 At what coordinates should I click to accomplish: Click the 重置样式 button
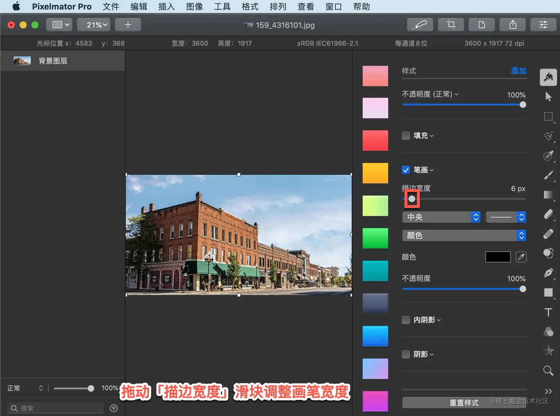pyautogui.click(x=464, y=403)
